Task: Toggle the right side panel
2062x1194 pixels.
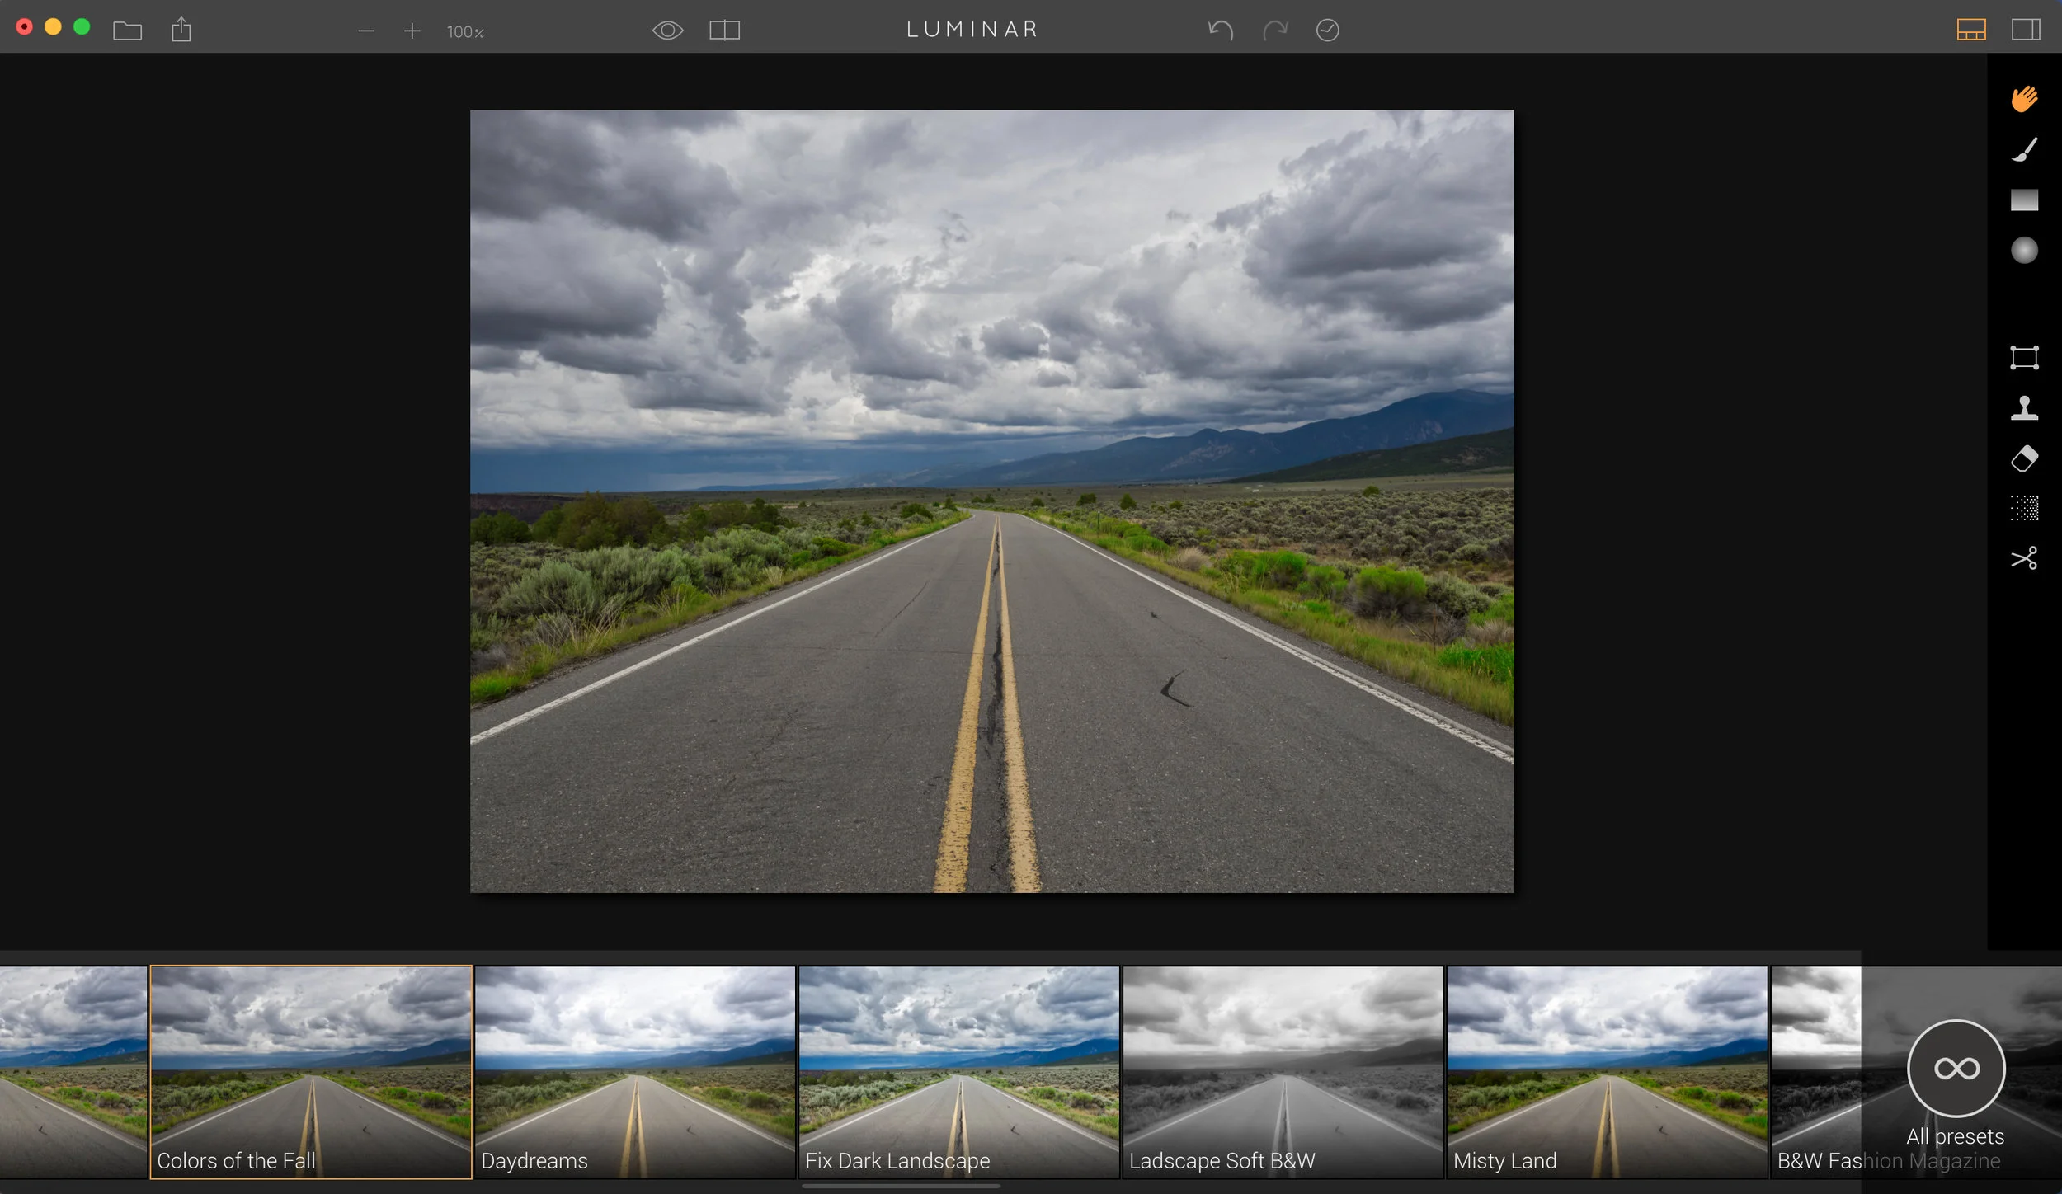Action: (x=2026, y=31)
